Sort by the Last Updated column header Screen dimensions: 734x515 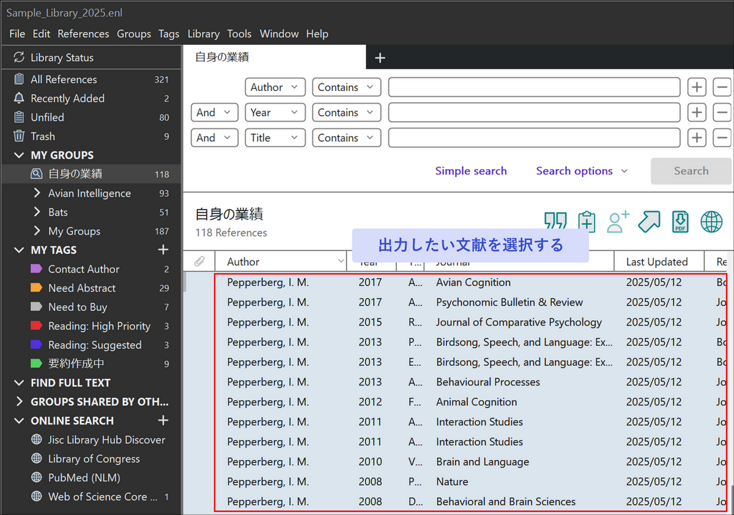(659, 261)
